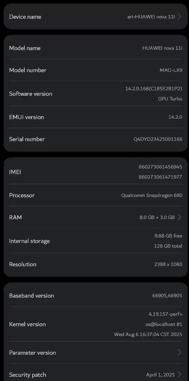Tap the Model name row

tap(94, 48)
